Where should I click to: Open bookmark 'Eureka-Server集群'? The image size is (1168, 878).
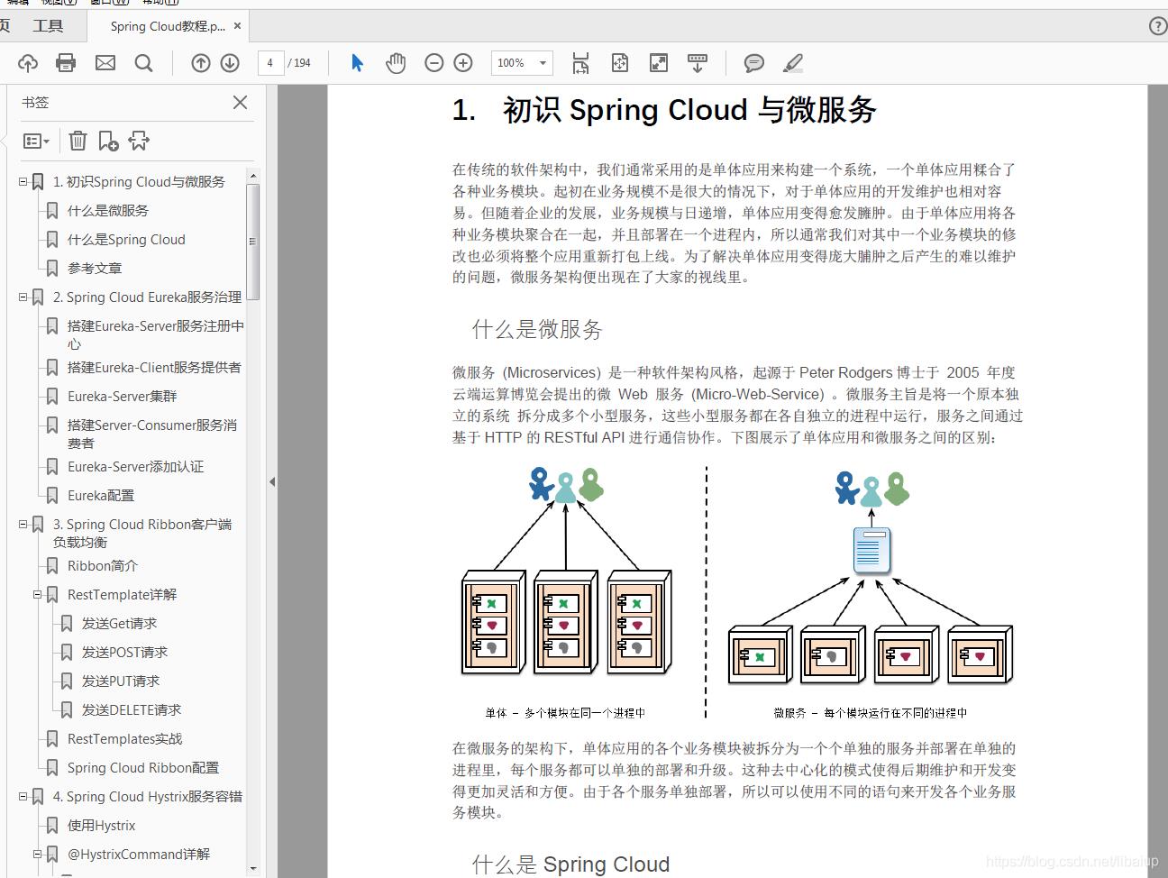click(x=123, y=396)
